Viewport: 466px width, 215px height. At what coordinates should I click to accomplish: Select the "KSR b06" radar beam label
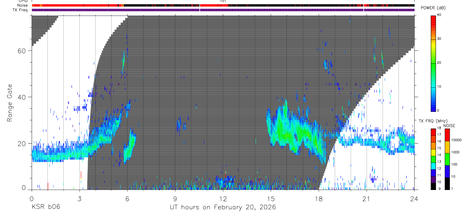coord(46,207)
